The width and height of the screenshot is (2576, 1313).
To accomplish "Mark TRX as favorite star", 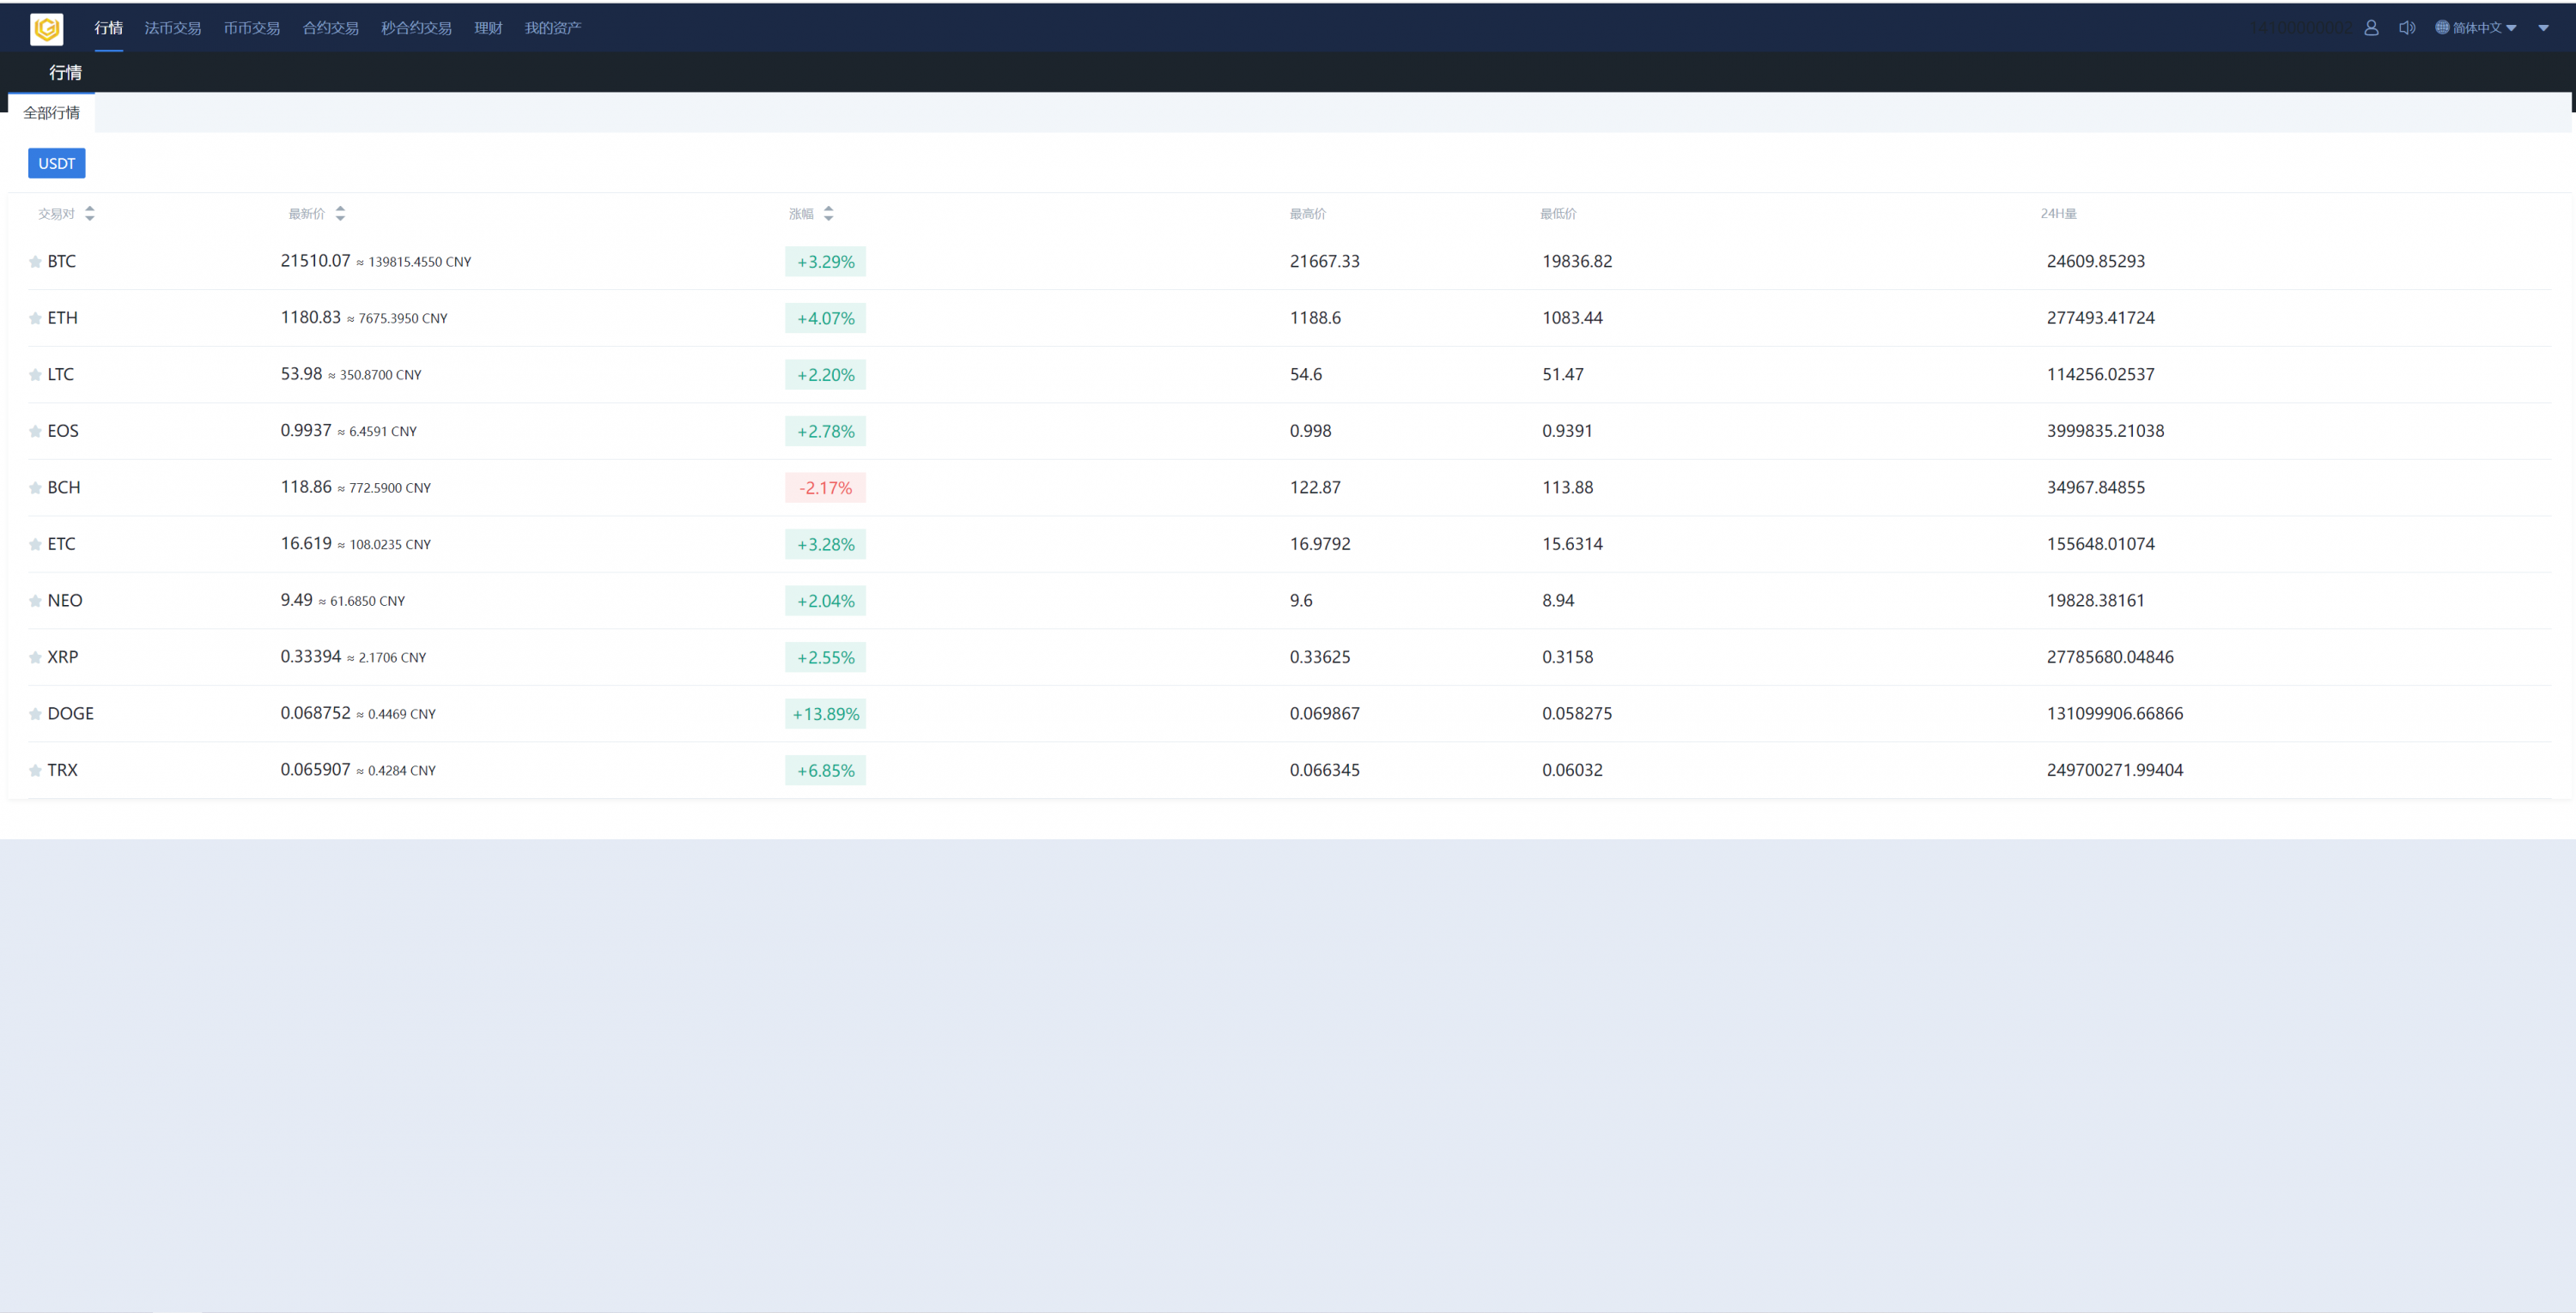I will pos(35,771).
